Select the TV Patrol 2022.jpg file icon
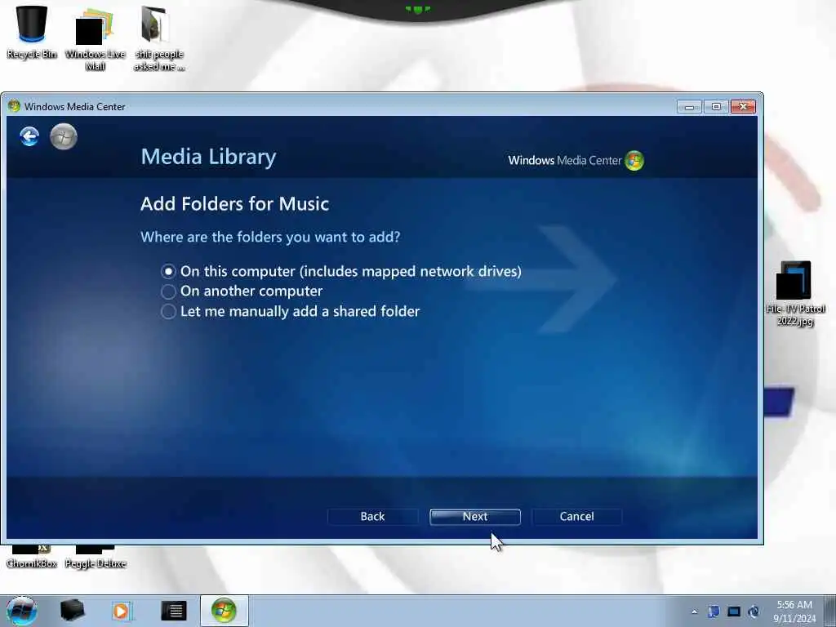Screen dimensions: 836x627 (x=795, y=293)
